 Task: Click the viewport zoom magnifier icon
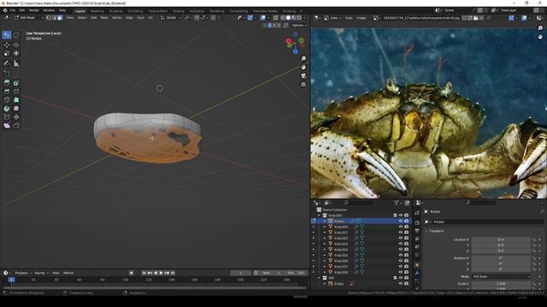click(x=303, y=59)
